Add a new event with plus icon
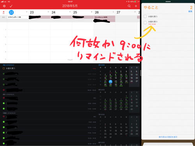This screenshot has height=146, width=195. coord(136,6)
